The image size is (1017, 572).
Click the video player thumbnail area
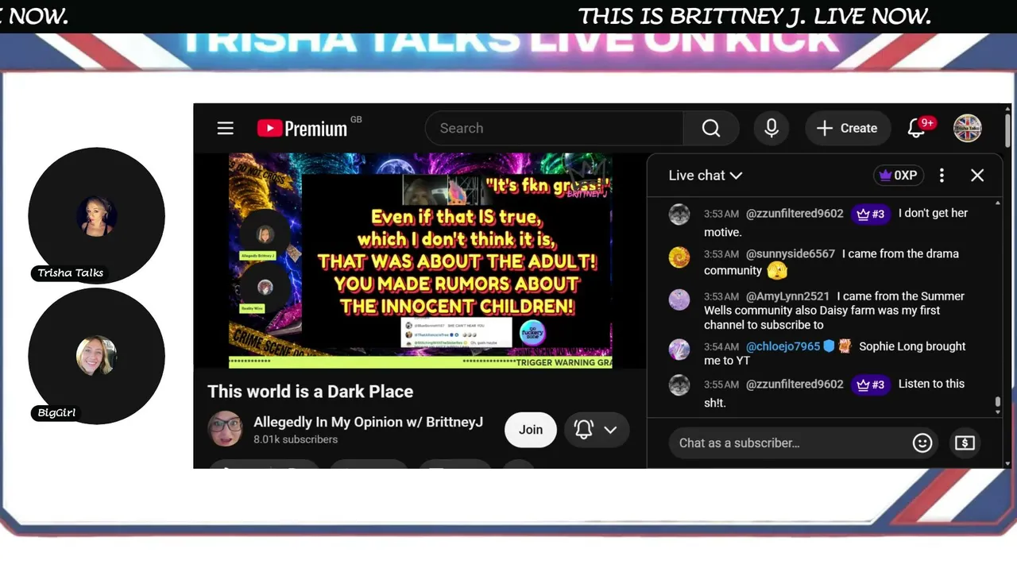[420, 261]
